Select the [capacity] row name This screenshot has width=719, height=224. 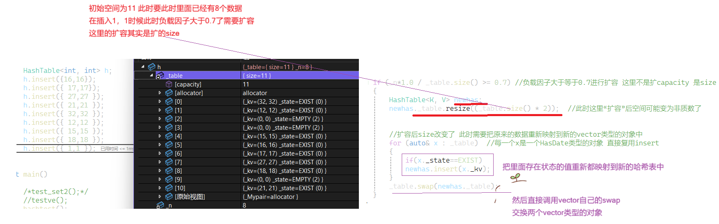coord(188,84)
